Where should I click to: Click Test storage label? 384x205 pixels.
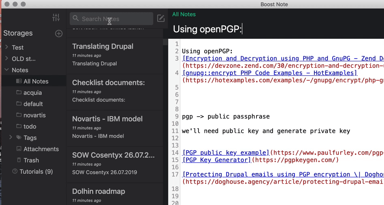18,47
